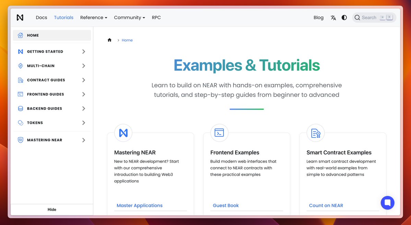Click the Home breadcrumb link

pyautogui.click(x=127, y=40)
